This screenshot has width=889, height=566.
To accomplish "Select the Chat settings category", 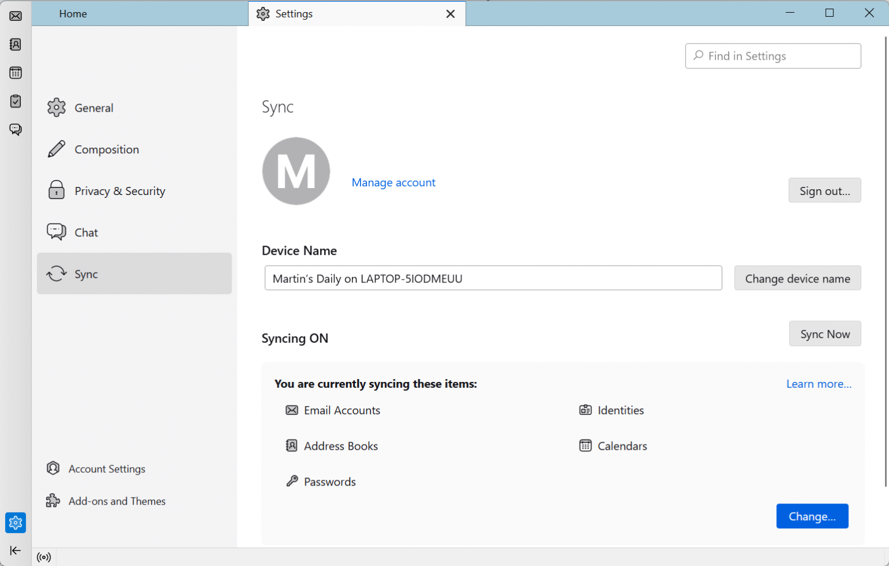I will [x=87, y=232].
